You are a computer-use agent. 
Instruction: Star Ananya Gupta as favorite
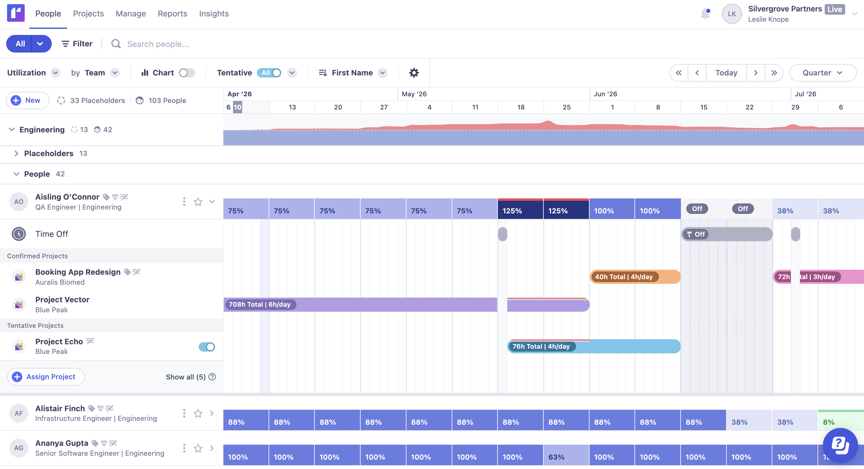[198, 448]
